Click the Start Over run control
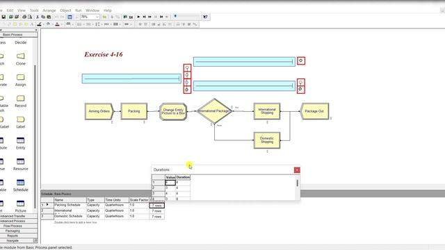This screenshot has height=250, width=445. [x=161, y=17]
